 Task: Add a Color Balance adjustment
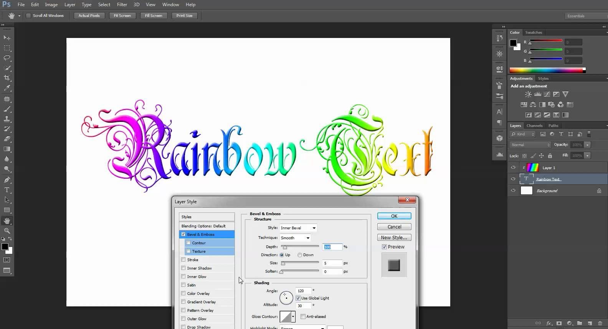(533, 105)
